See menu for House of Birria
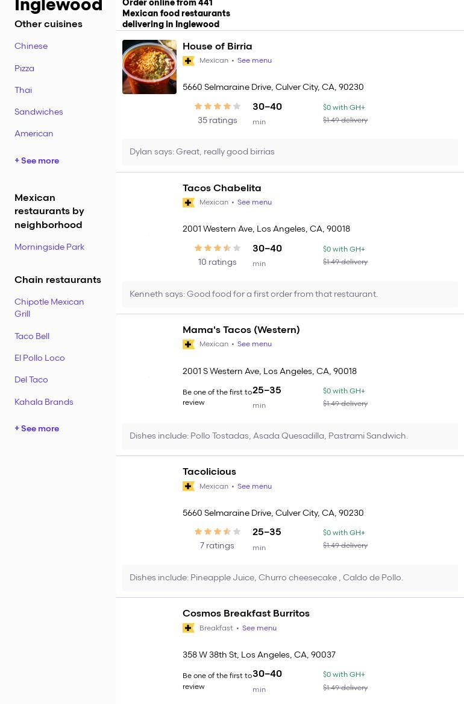The image size is (464, 704). point(254,61)
